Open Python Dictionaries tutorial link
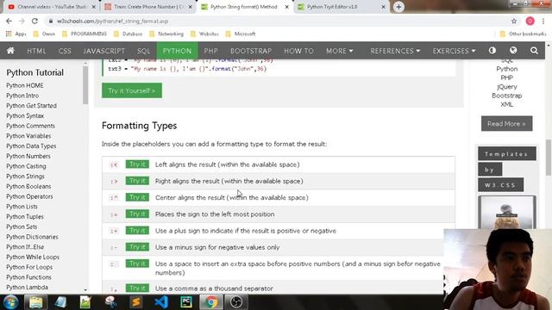This screenshot has height=310, width=552. tap(32, 237)
